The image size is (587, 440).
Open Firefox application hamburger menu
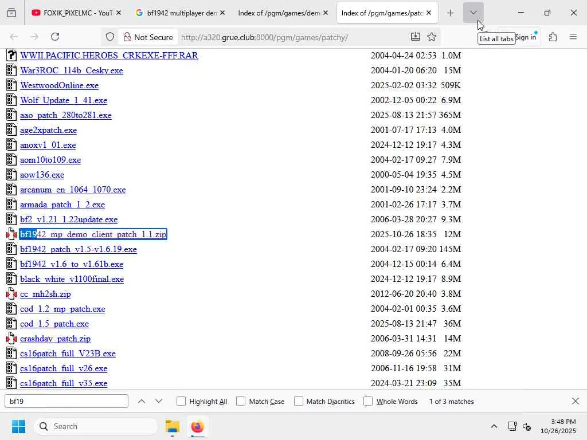click(573, 37)
